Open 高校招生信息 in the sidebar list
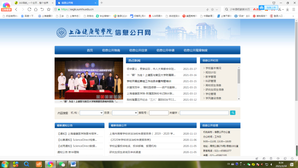The height and width of the screenshot is (168, 298). [213, 85]
